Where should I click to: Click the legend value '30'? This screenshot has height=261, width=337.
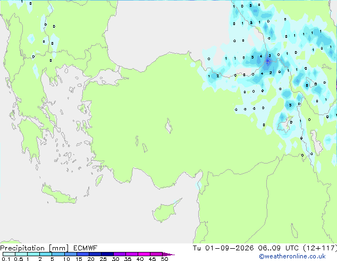click(115, 259)
